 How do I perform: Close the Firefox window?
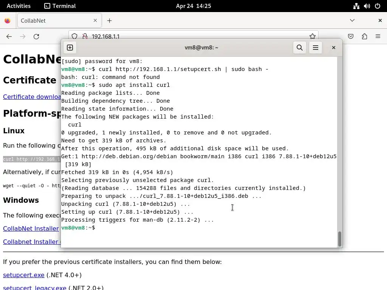tap(380, 20)
